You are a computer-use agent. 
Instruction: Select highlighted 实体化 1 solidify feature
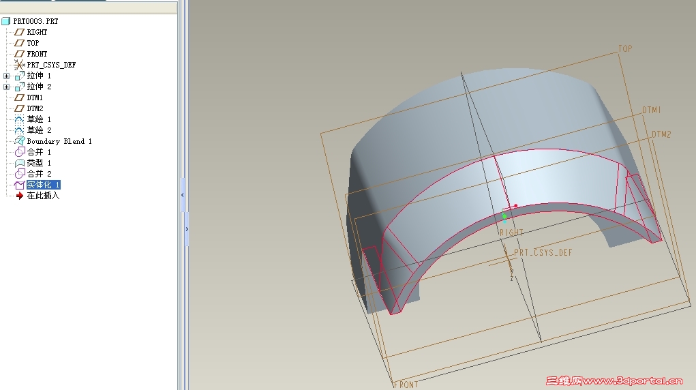[x=43, y=185]
